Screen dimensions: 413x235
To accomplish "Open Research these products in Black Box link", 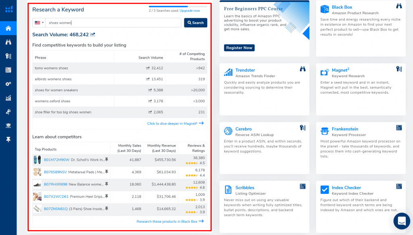I will click(x=170, y=222).
